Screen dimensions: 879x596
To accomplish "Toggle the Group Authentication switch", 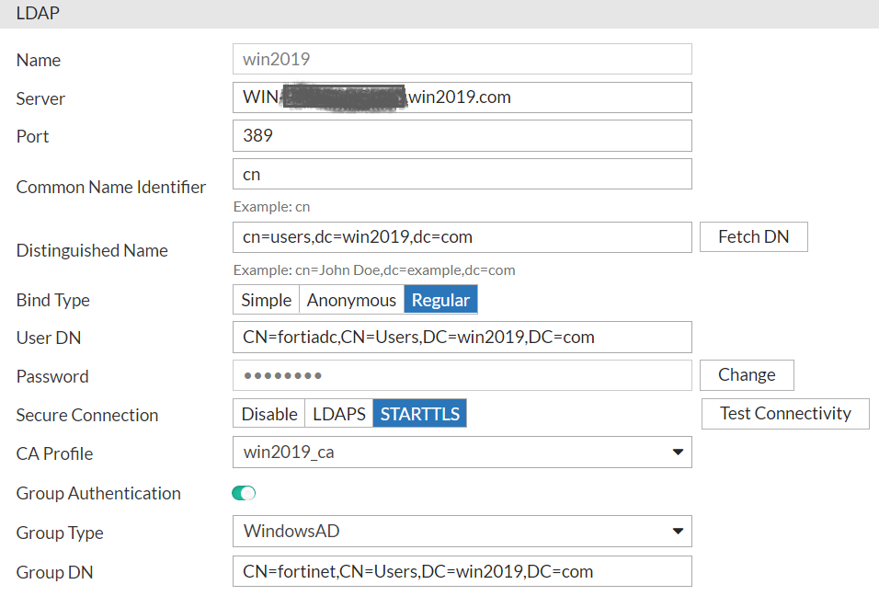I will pyautogui.click(x=243, y=493).
